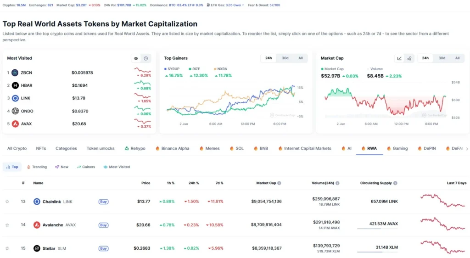Viewport: 470px width, 258px height.
Task: Open the BNB tab
Action: pos(261,148)
